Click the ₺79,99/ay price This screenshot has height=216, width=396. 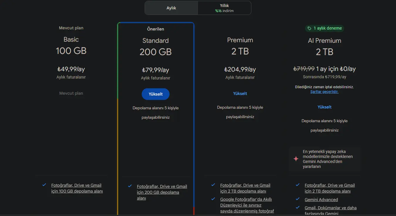pos(155,70)
